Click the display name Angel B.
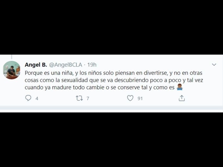This screenshot has height=167, width=223. [36, 65]
